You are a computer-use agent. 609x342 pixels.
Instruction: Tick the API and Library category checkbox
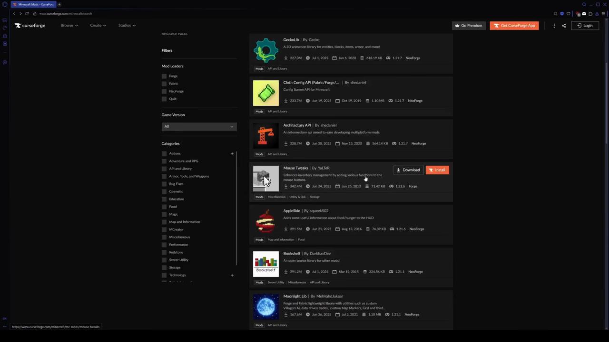pyautogui.click(x=164, y=169)
